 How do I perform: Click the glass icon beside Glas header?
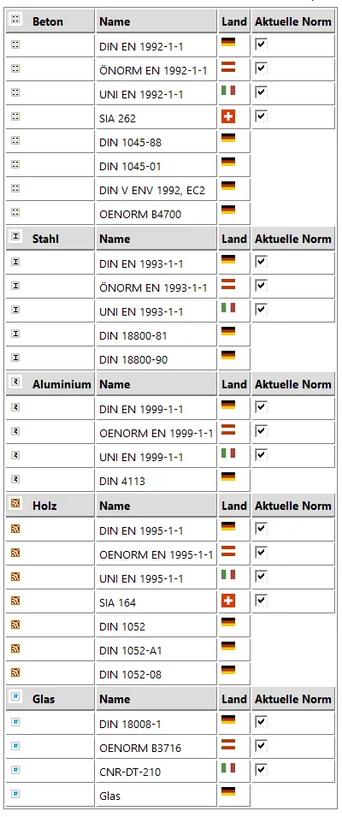coord(15,696)
